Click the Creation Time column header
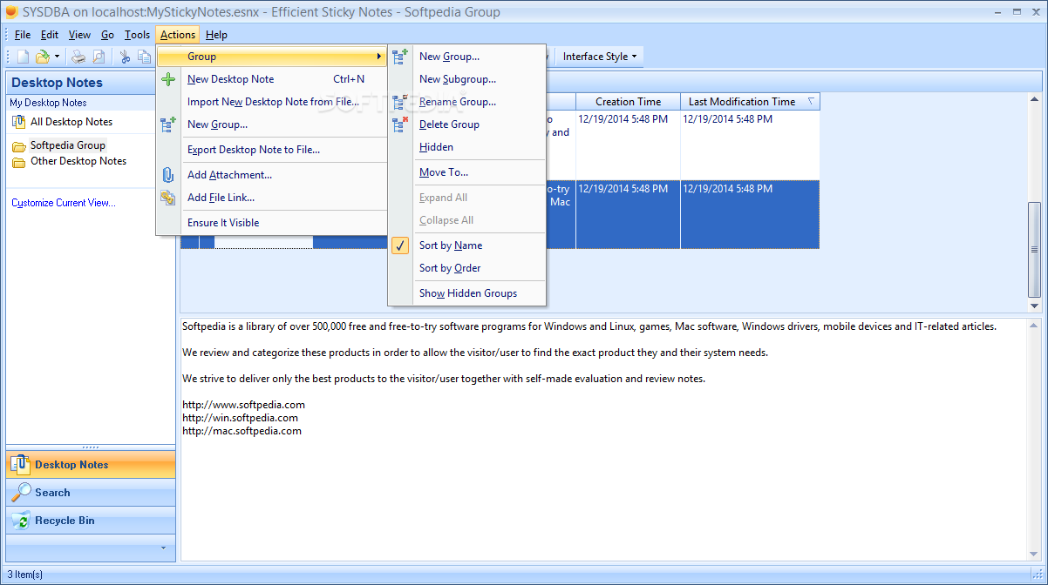Image resolution: width=1048 pixels, height=585 pixels. point(628,102)
